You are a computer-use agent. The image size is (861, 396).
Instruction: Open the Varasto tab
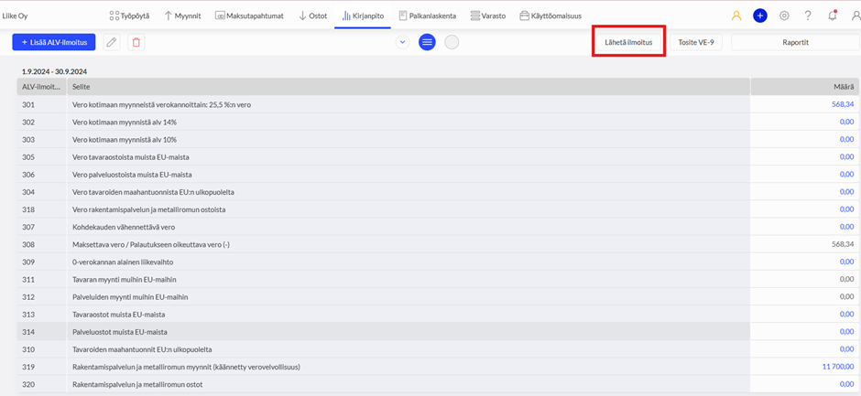coord(488,16)
